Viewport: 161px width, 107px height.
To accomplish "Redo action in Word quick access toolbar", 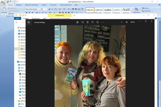I will (x=14, y=2).
